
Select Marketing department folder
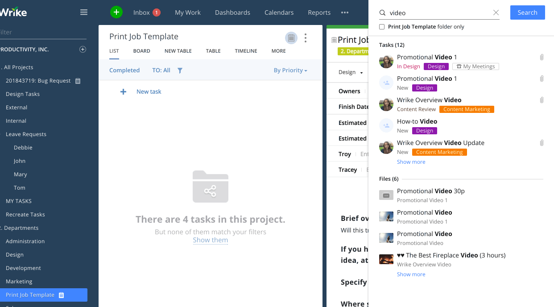point(19,282)
